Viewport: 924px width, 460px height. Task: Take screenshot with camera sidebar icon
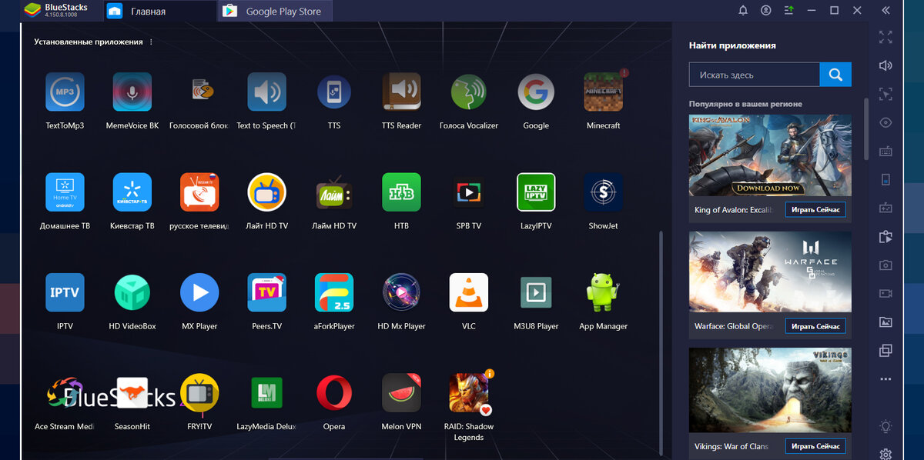tap(885, 265)
